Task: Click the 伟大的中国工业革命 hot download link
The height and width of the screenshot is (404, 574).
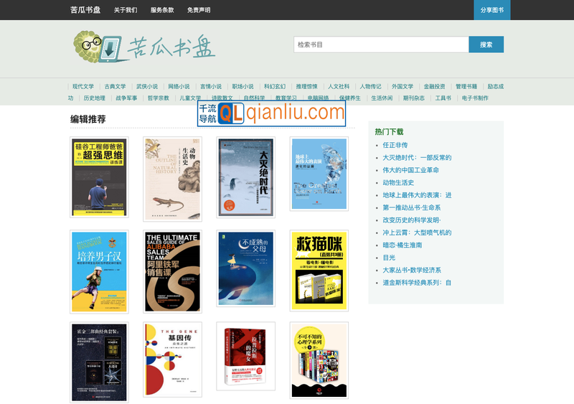Action: (410, 170)
